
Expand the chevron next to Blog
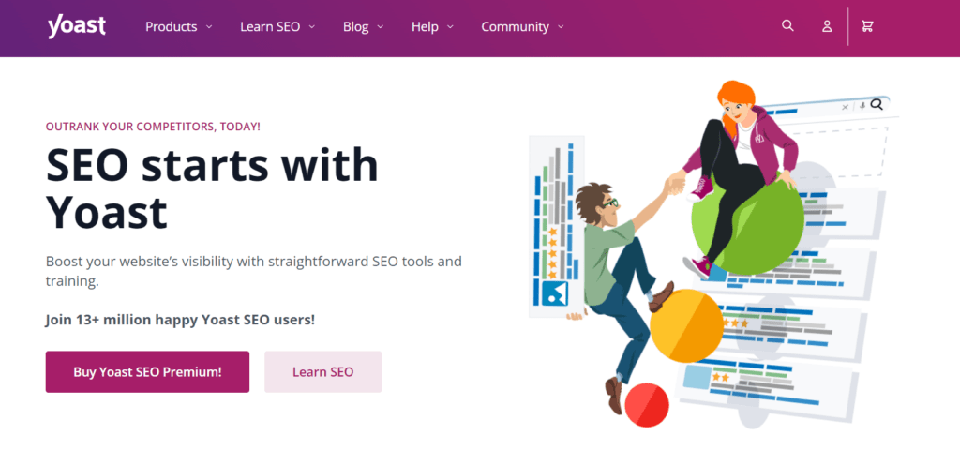pyautogui.click(x=381, y=27)
